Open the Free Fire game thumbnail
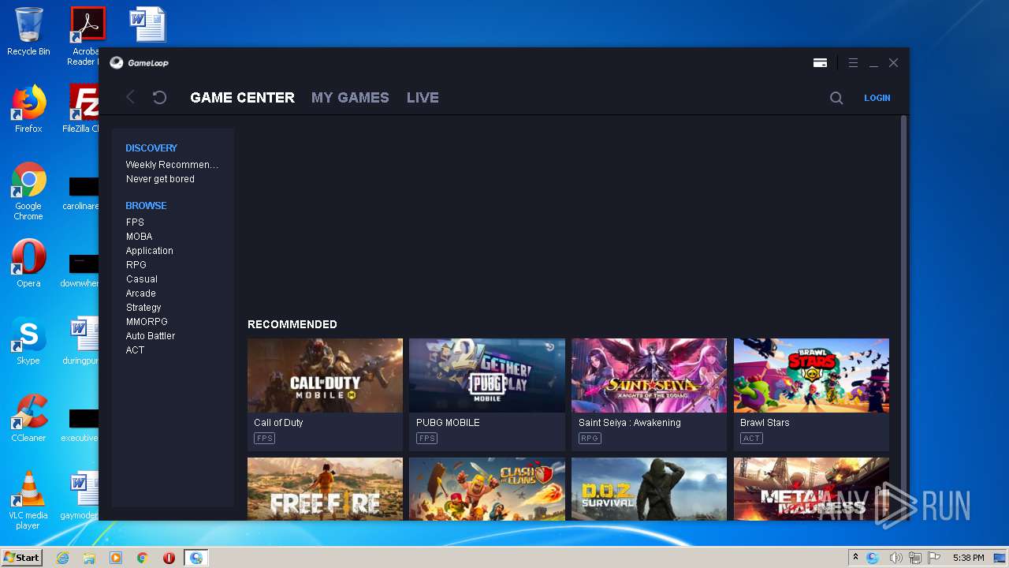Image resolution: width=1009 pixels, height=568 pixels. (x=325, y=489)
